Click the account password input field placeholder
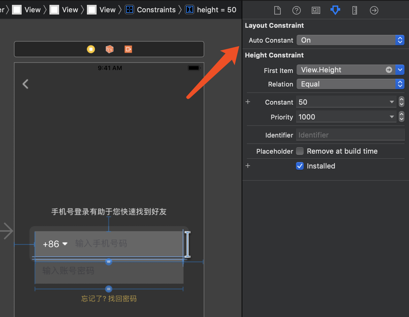409x317 pixels. point(68,271)
